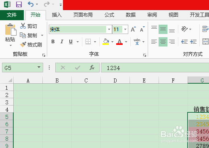This screenshot has height=148, width=209.
Task: Decrease the cell indent
Action: click(x=184, y=42)
